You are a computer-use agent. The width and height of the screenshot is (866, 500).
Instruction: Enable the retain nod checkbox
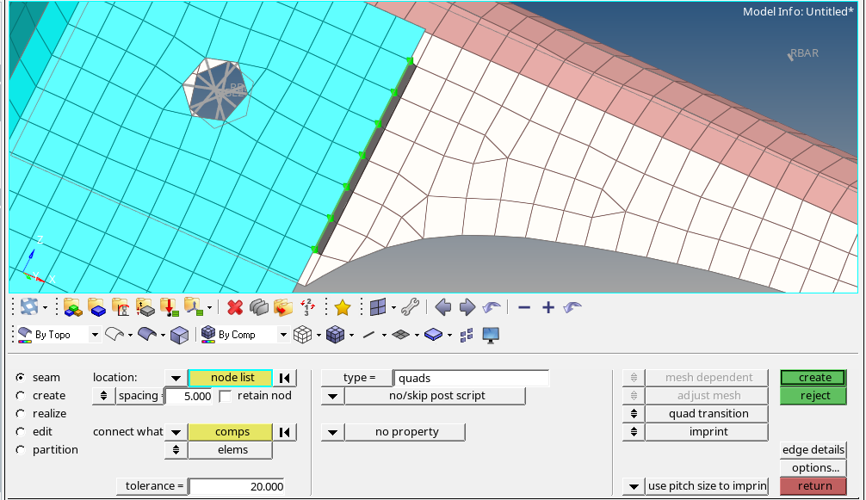click(x=226, y=396)
